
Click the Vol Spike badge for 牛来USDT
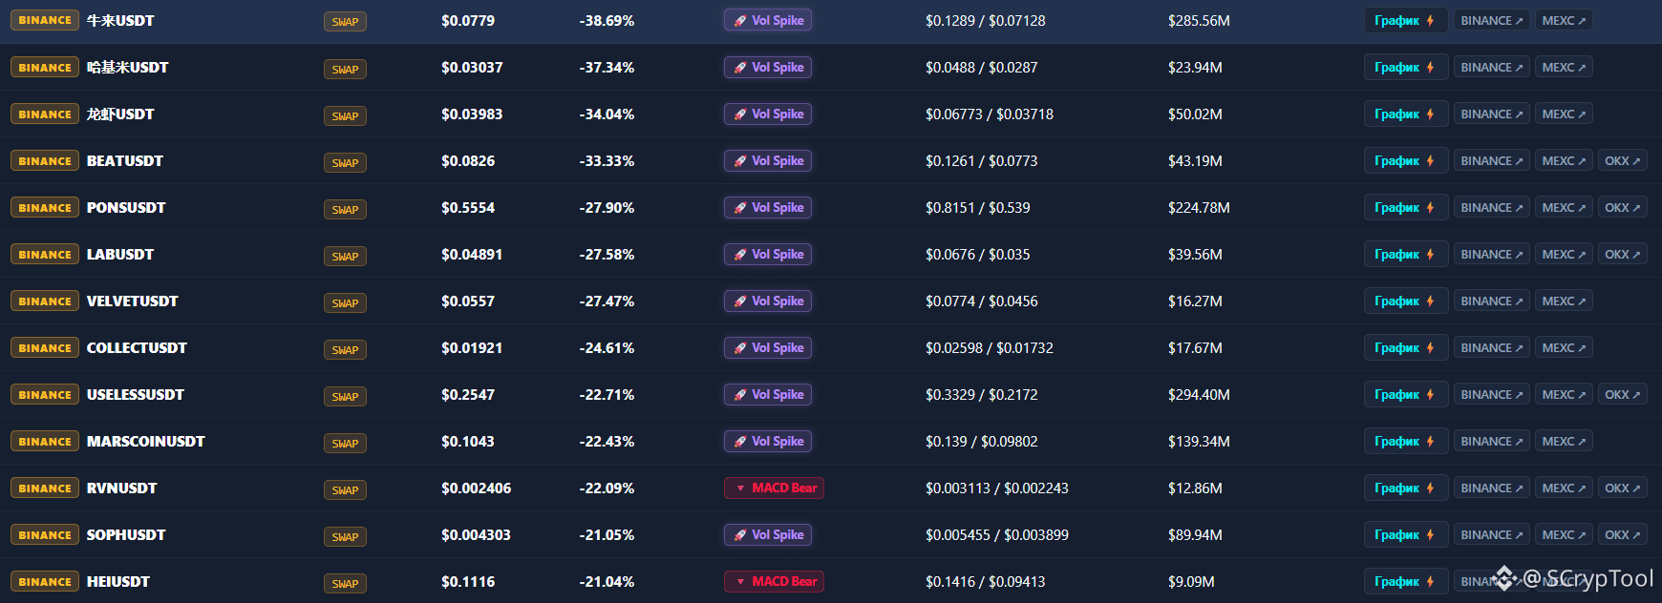click(768, 21)
